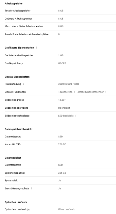This screenshot has height=214, width=116.
Task: Click the Optisches Laufwerk section heading
Action: [x=16, y=202]
